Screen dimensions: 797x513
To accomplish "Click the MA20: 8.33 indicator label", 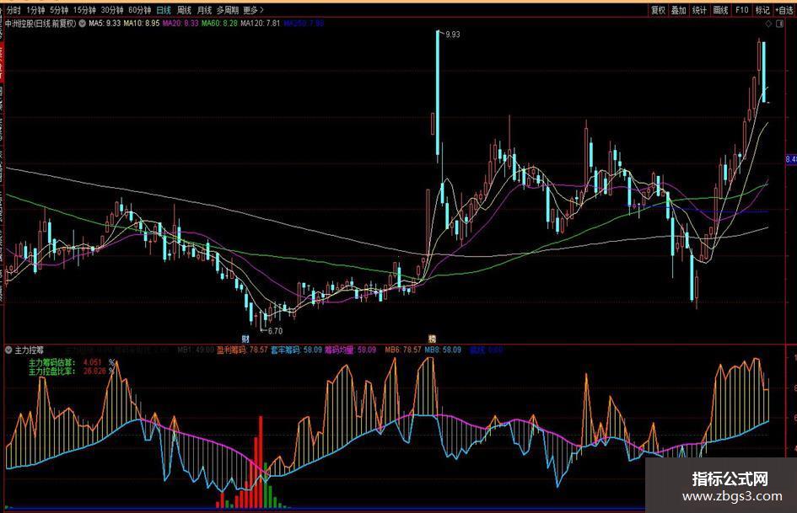I will (x=180, y=24).
